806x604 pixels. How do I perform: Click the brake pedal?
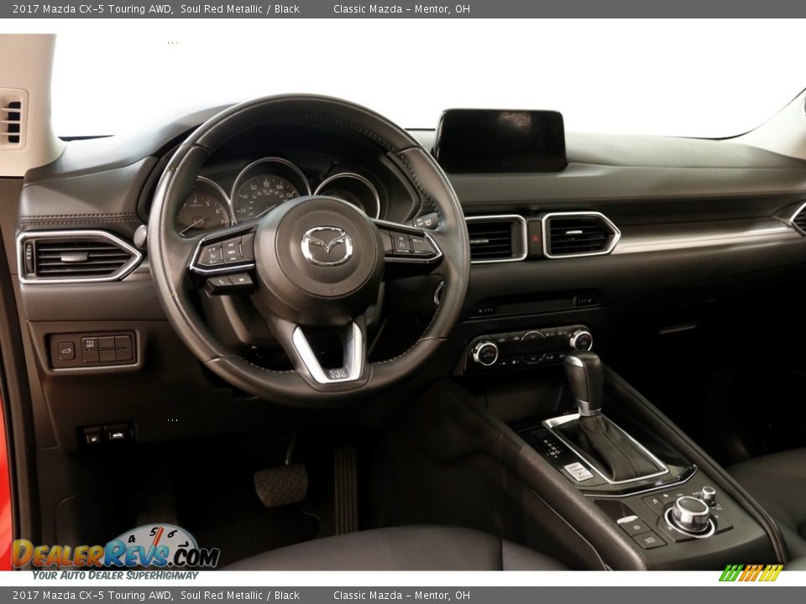(x=281, y=484)
